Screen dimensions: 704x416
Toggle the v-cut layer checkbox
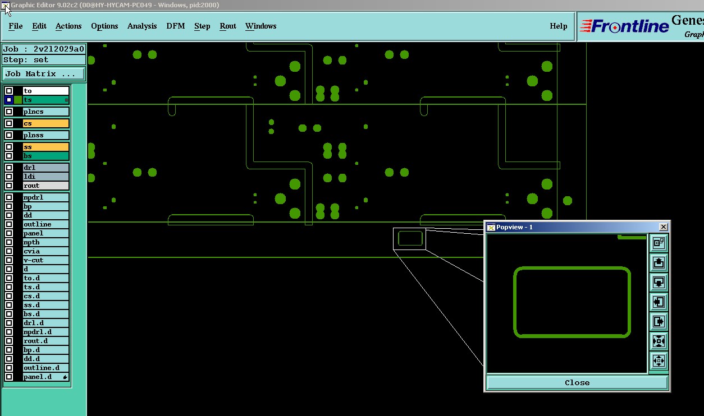click(9, 260)
